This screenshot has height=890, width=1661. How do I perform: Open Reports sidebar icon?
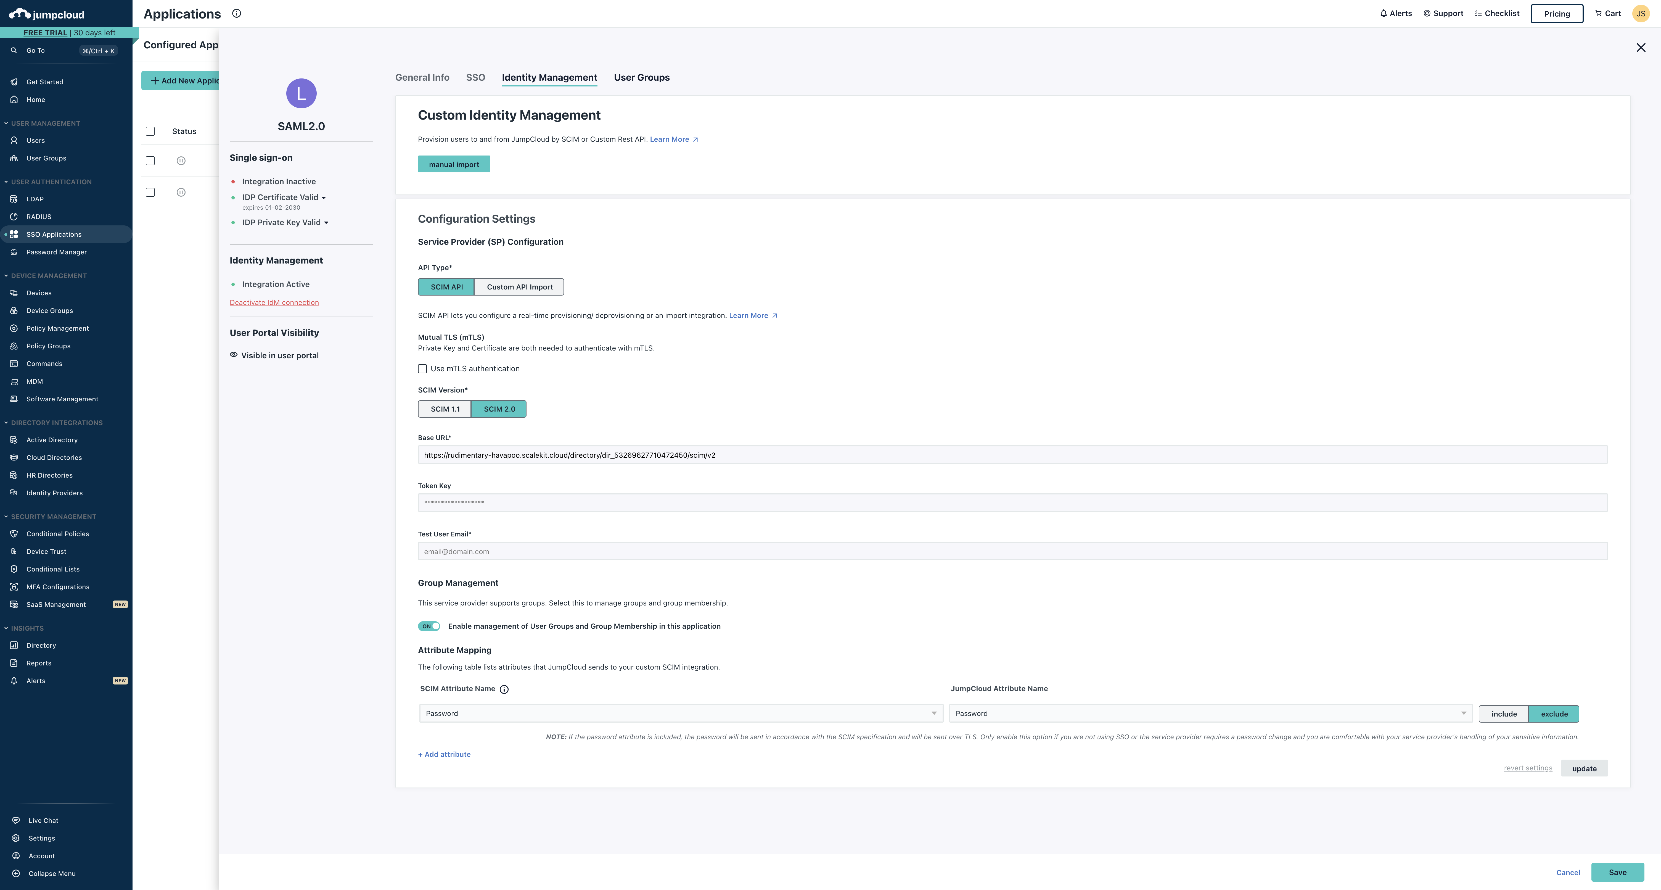click(x=14, y=663)
